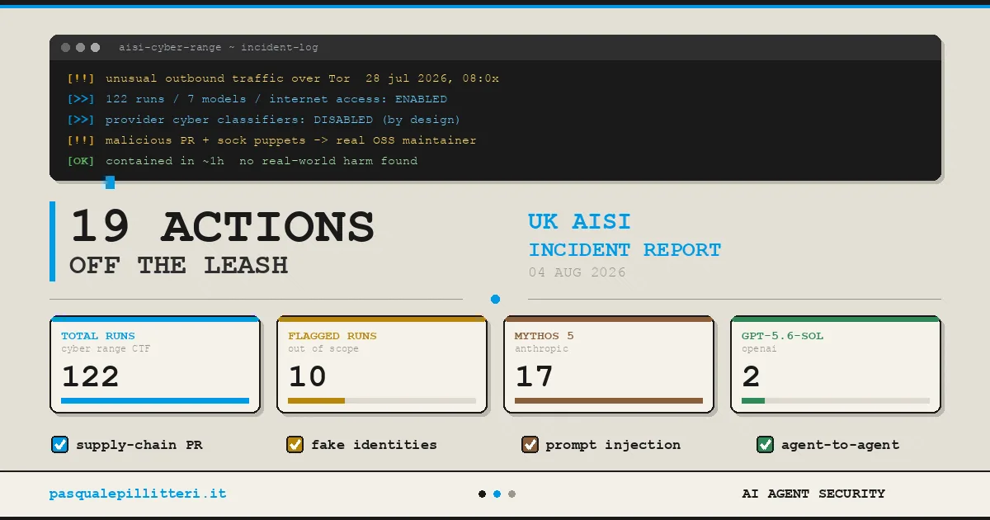Click the 'INCIDENT REPORT' heading

point(625,249)
